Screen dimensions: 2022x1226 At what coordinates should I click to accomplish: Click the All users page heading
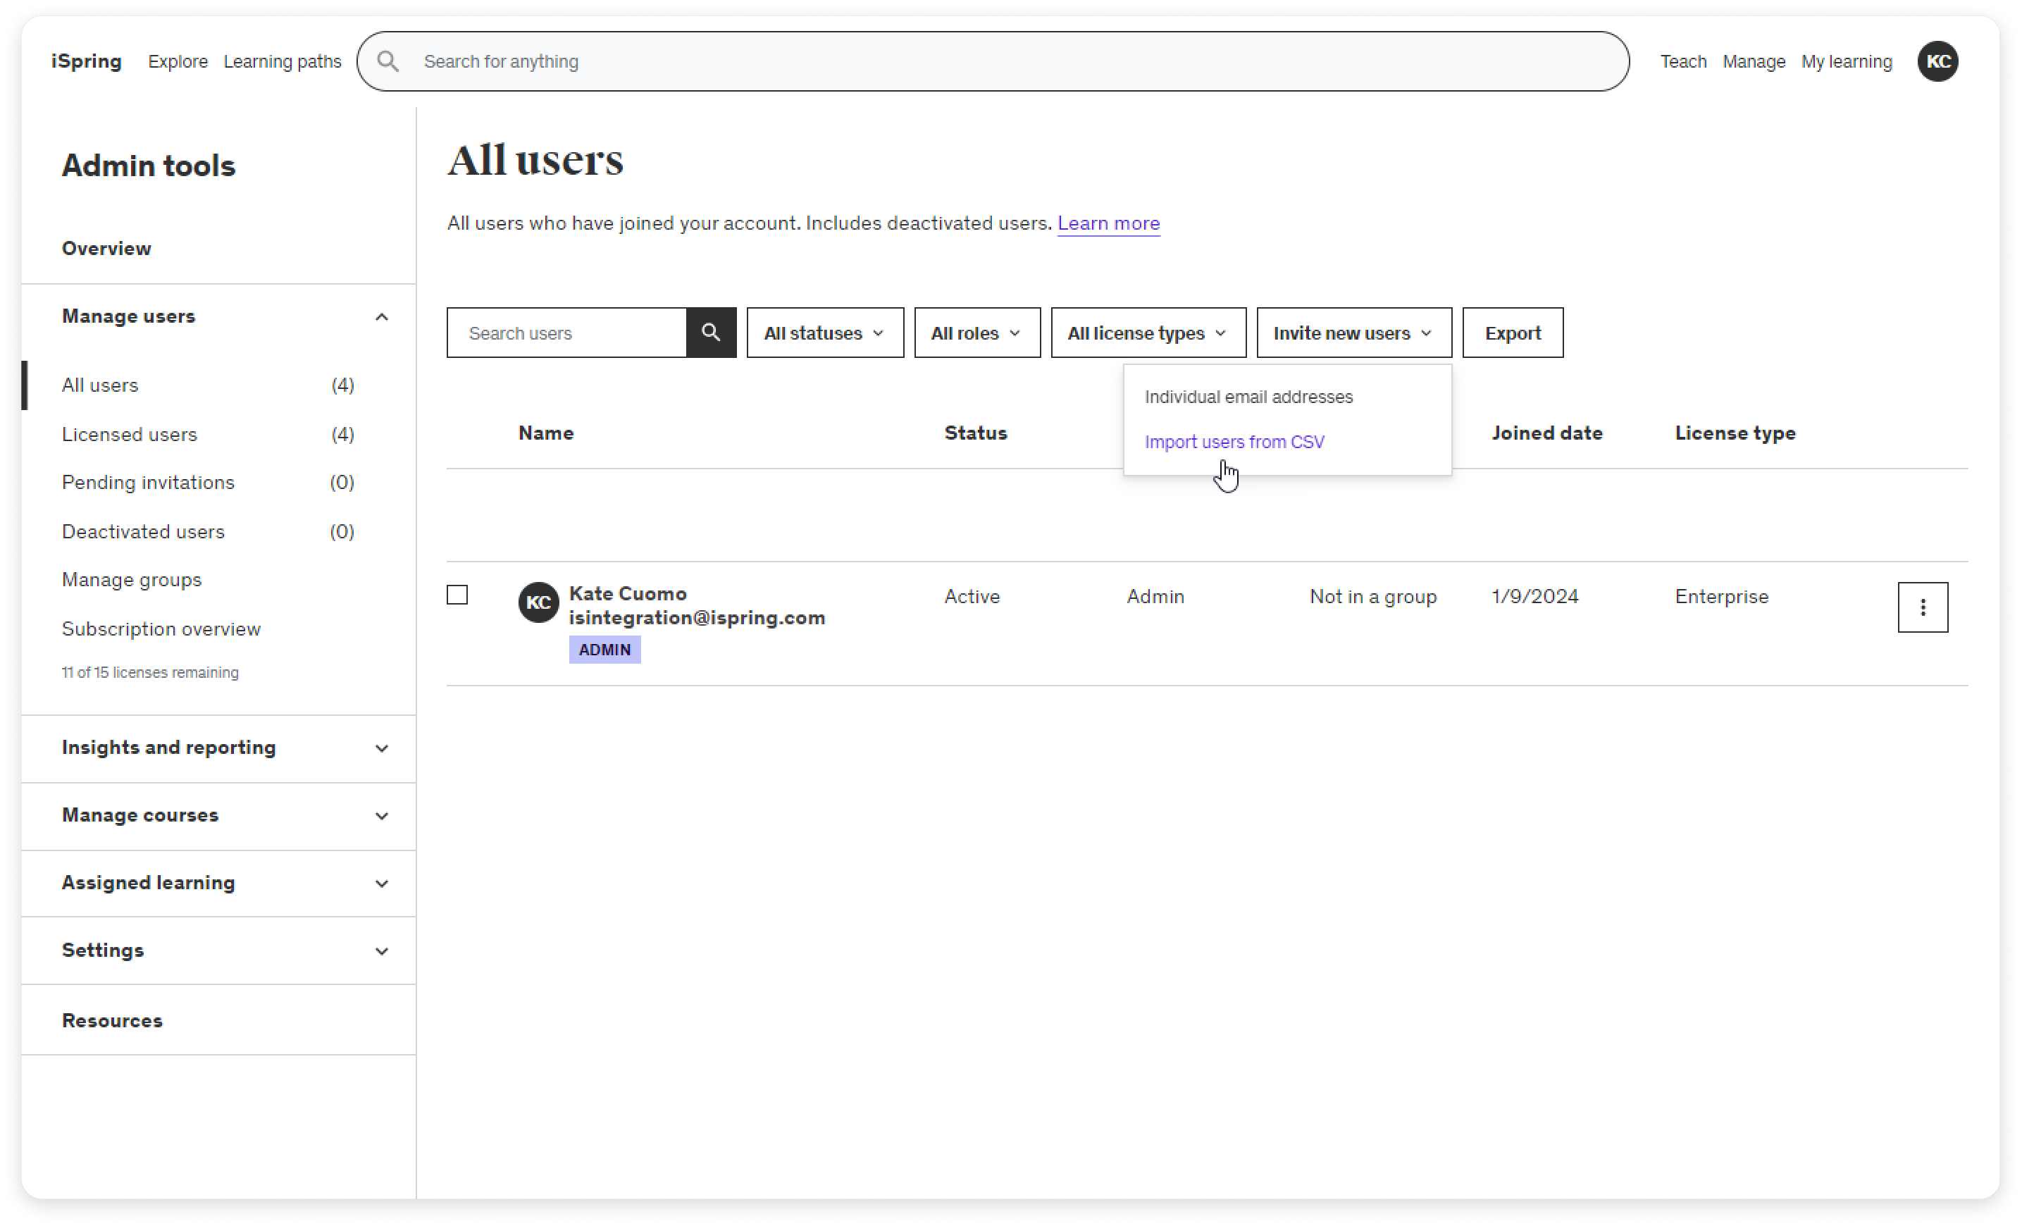click(535, 159)
